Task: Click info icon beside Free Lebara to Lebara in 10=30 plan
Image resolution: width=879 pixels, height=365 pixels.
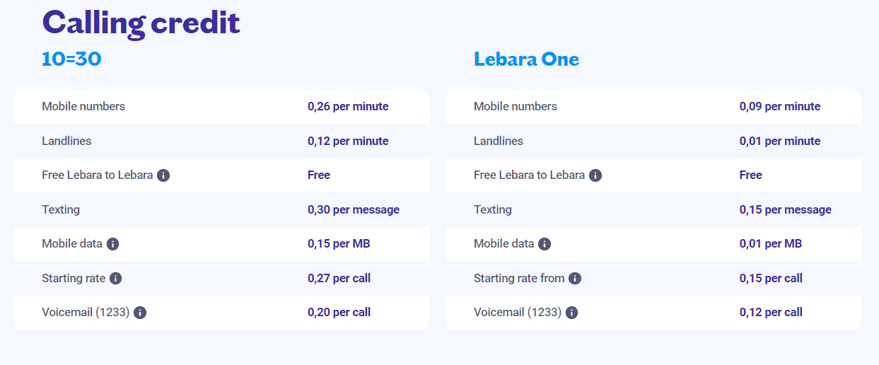Action: pyautogui.click(x=163, y=175)
